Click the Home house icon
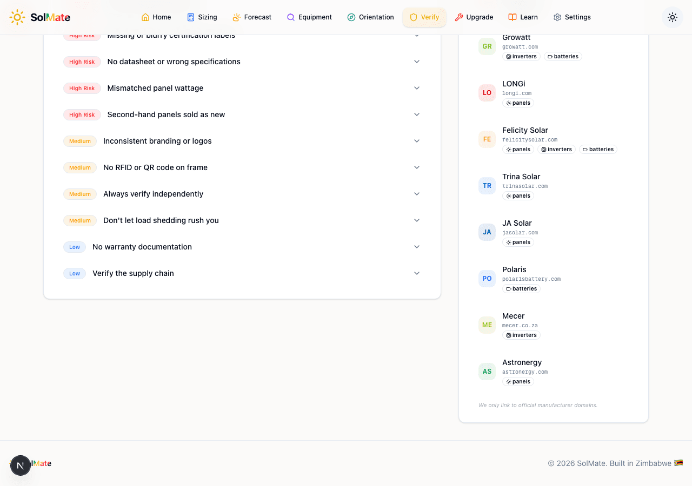This screenshot has height=486, width=692. pyautogui.click(x=145, y=17)
